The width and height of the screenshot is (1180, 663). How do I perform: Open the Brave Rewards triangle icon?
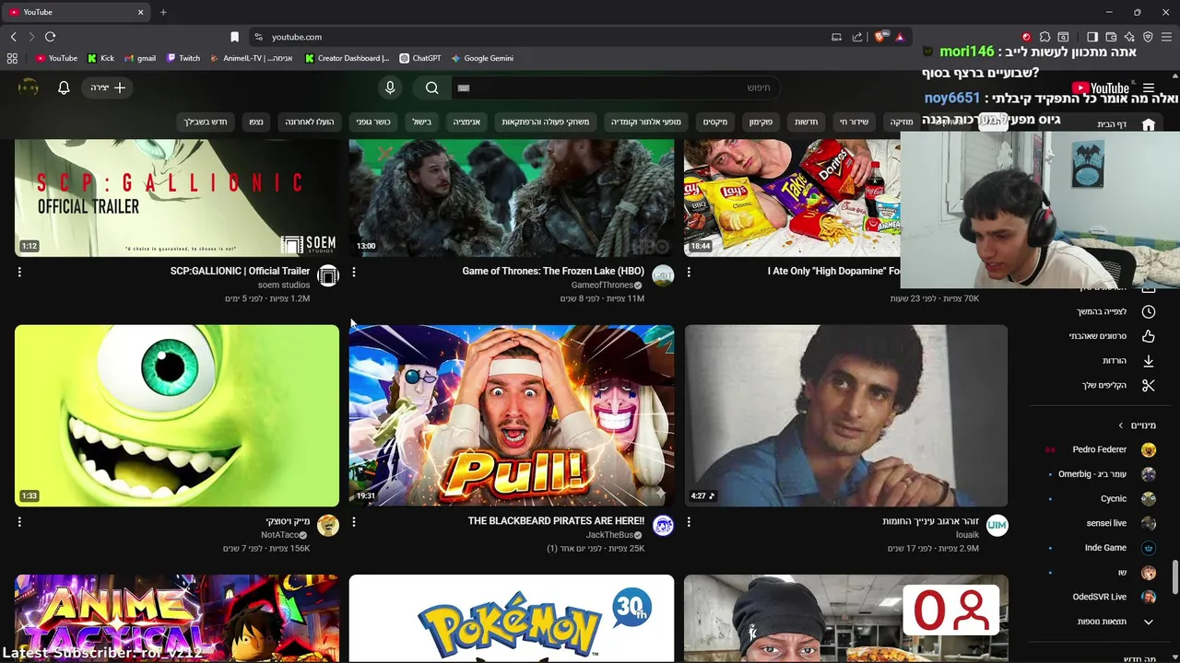tap(900, 37)
